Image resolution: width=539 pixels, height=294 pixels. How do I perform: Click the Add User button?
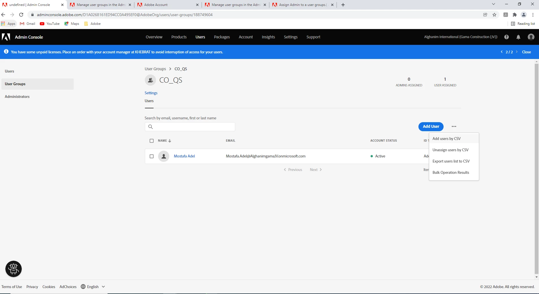[x=431, y=126]
